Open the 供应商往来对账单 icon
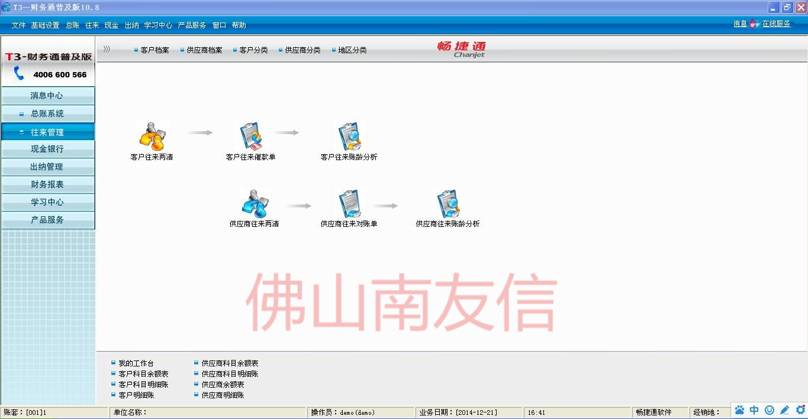This screenshot has width=808, height=419. pyautogui.click(x=349, y=203)
